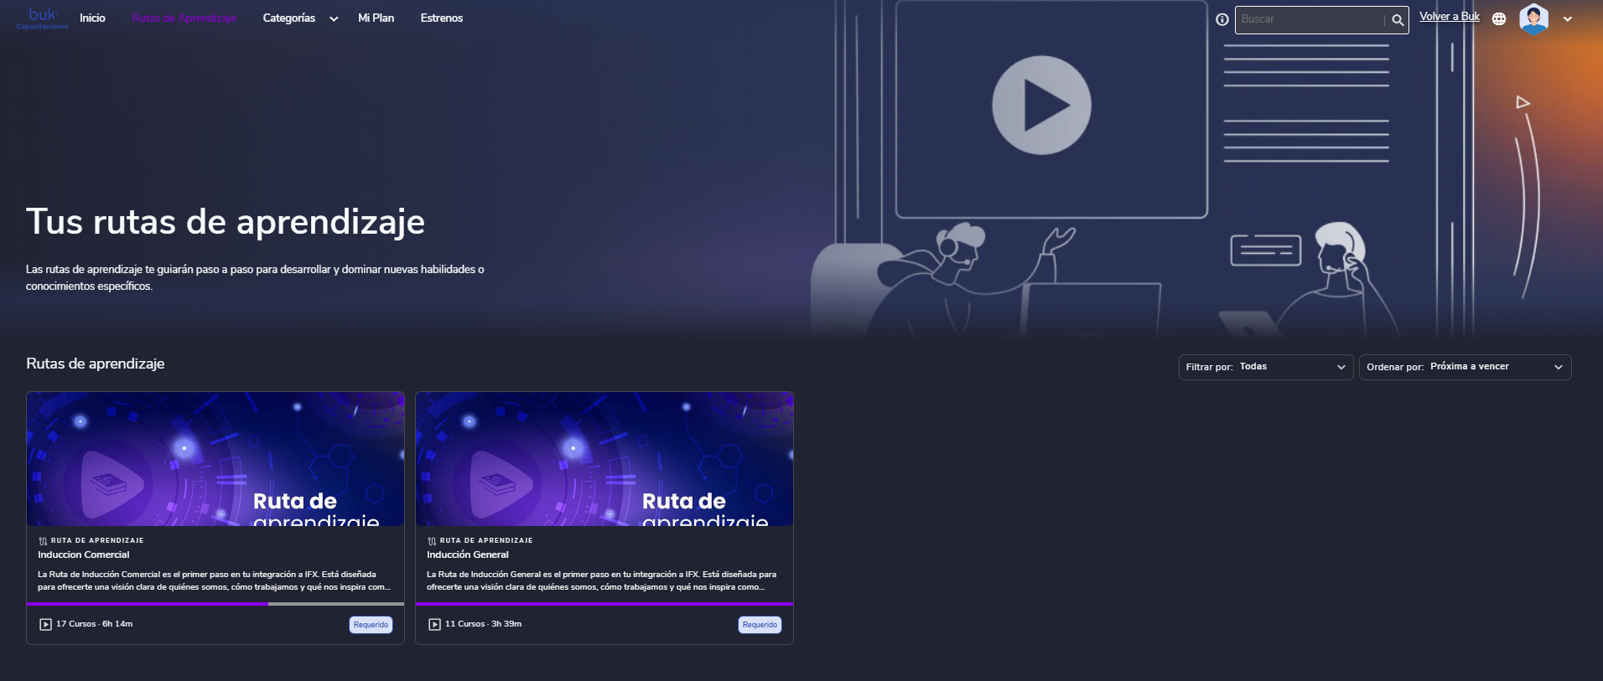Click the Induccion Comercial progress bar
The height and width of the screenshot is (681, 1603).
pos(215,603)
